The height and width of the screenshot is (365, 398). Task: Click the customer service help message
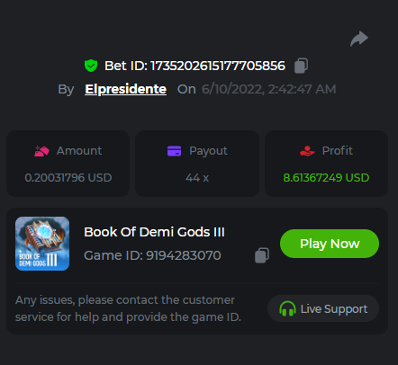(x=128, y=308)
